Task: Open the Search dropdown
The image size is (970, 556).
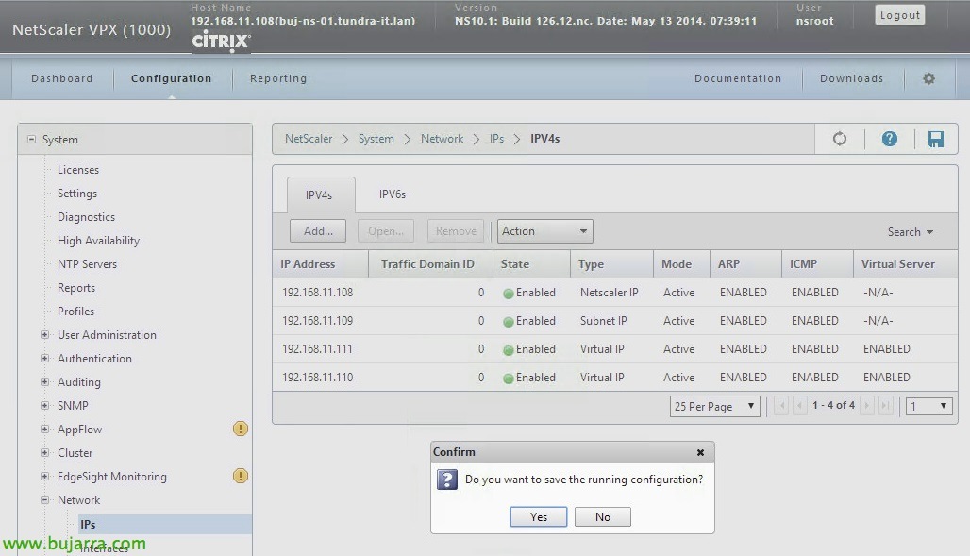Action: (910, 231)
